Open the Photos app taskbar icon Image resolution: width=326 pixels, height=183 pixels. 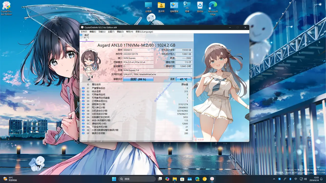[190, 179]
